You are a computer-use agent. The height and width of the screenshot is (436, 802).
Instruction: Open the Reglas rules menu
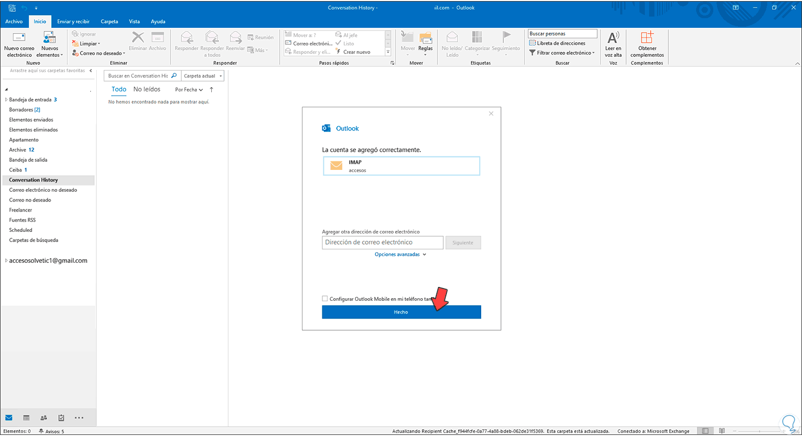426,44
